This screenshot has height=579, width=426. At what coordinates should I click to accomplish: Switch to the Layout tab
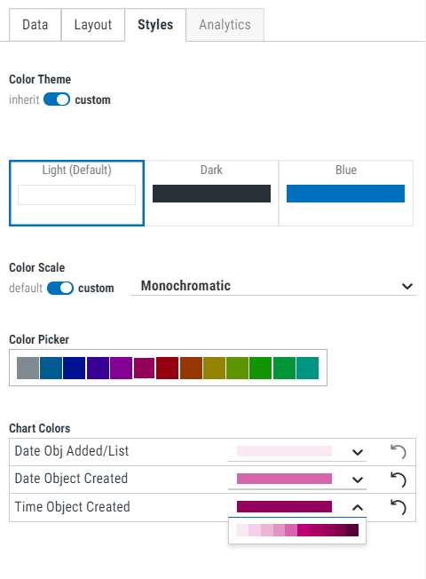(x=93, y=25)
